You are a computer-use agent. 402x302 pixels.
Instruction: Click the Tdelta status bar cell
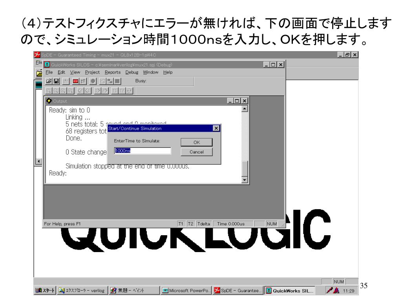(x=204, y=224)
